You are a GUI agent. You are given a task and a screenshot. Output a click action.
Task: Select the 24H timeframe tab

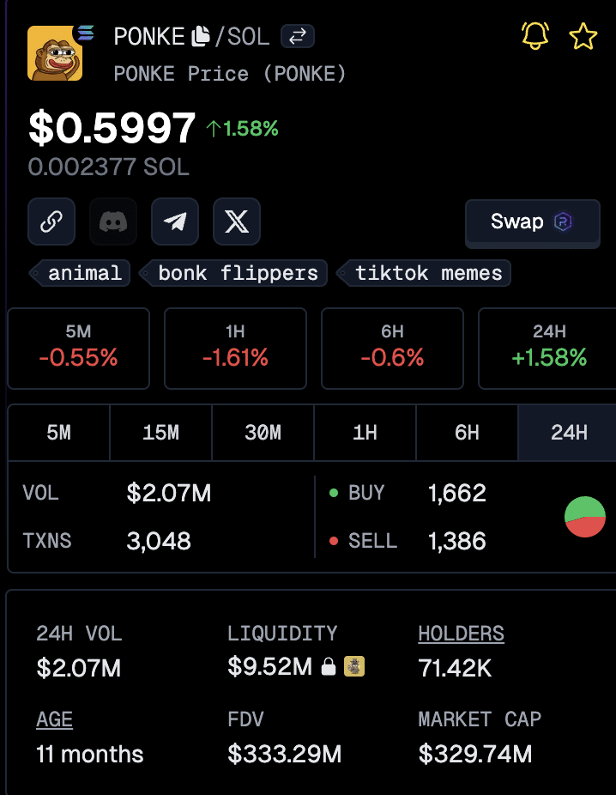pos(569,433)
